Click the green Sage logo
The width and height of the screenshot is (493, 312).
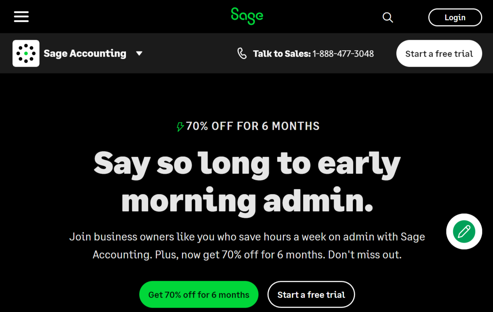[x=247, y=16]
